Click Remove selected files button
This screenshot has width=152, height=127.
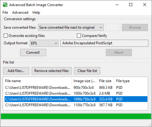pos(52,71)
